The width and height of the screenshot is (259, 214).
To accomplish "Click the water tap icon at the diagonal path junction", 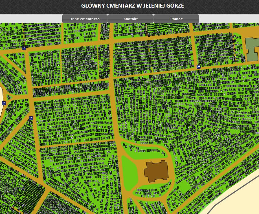I will pos(31,118).
